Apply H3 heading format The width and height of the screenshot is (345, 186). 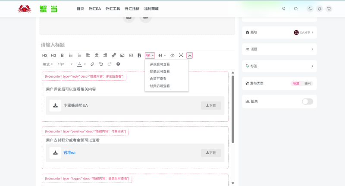point(53,56)
